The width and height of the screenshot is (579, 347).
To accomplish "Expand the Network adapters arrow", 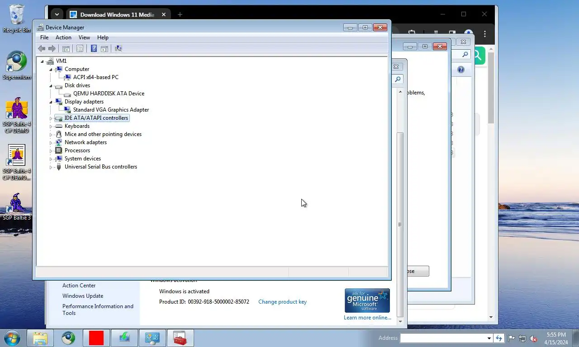I will click(x=51, y=143).
